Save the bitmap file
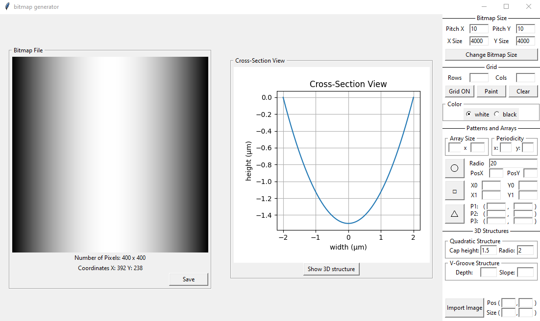 (x=188, y=279)
